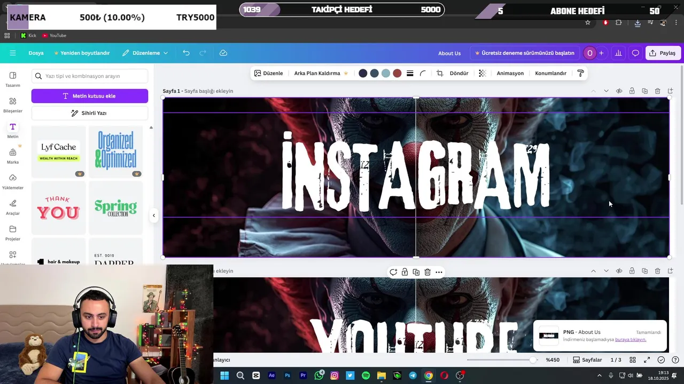Viewport: 684px width, 384px height.
Task: Open Yeniden boyutlandır menu
Action: coord(82,53)
